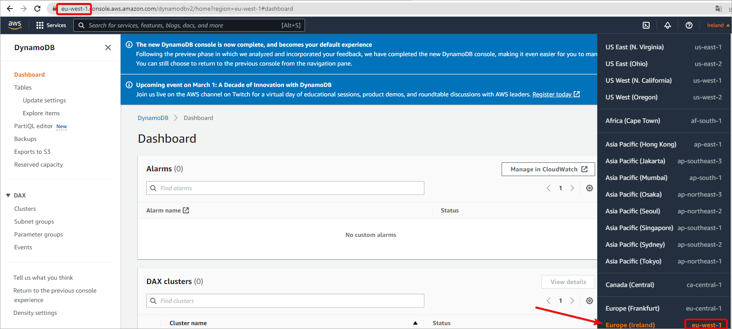This screenshot has height=329, width=732.
Task: Reload the browser page
Action: point(37,9)
